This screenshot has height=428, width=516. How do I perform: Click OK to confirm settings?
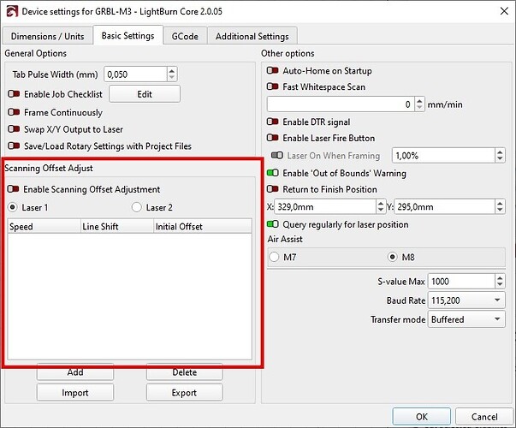[422, 417]
